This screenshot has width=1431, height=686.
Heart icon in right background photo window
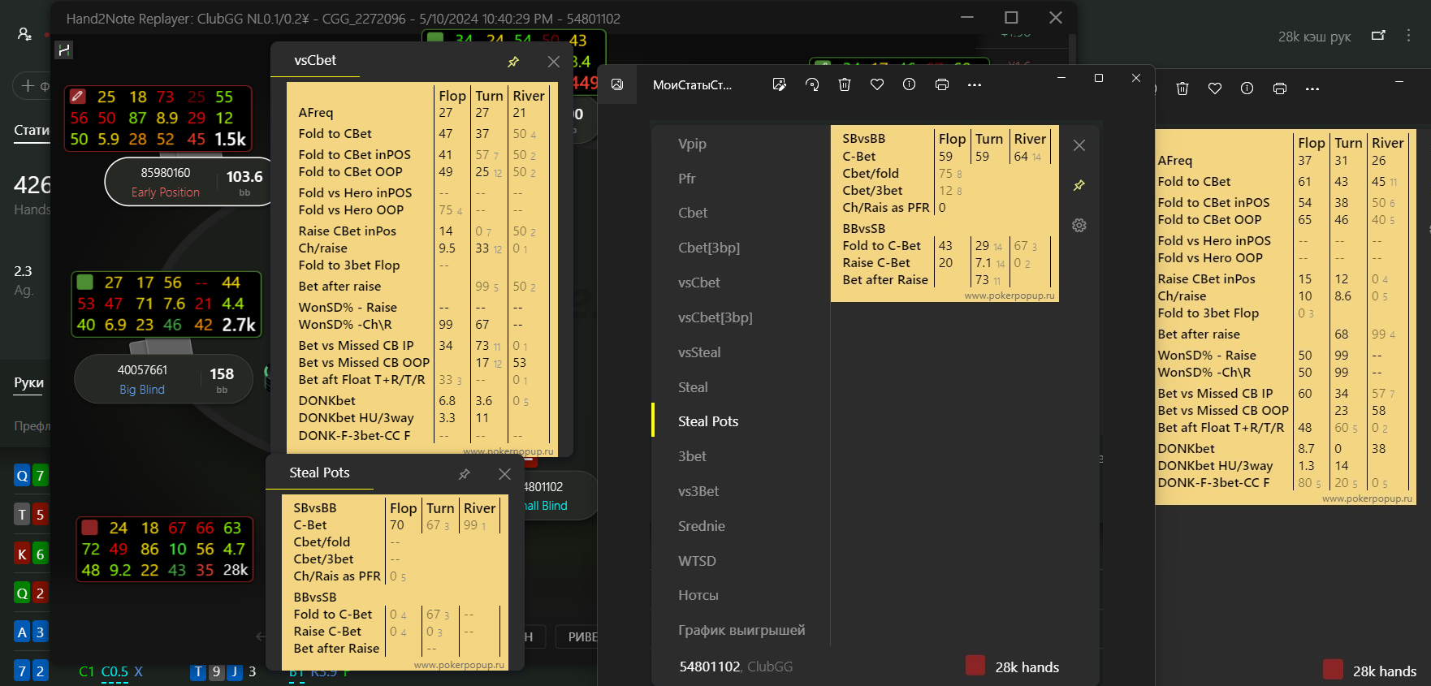[1215, 88]
